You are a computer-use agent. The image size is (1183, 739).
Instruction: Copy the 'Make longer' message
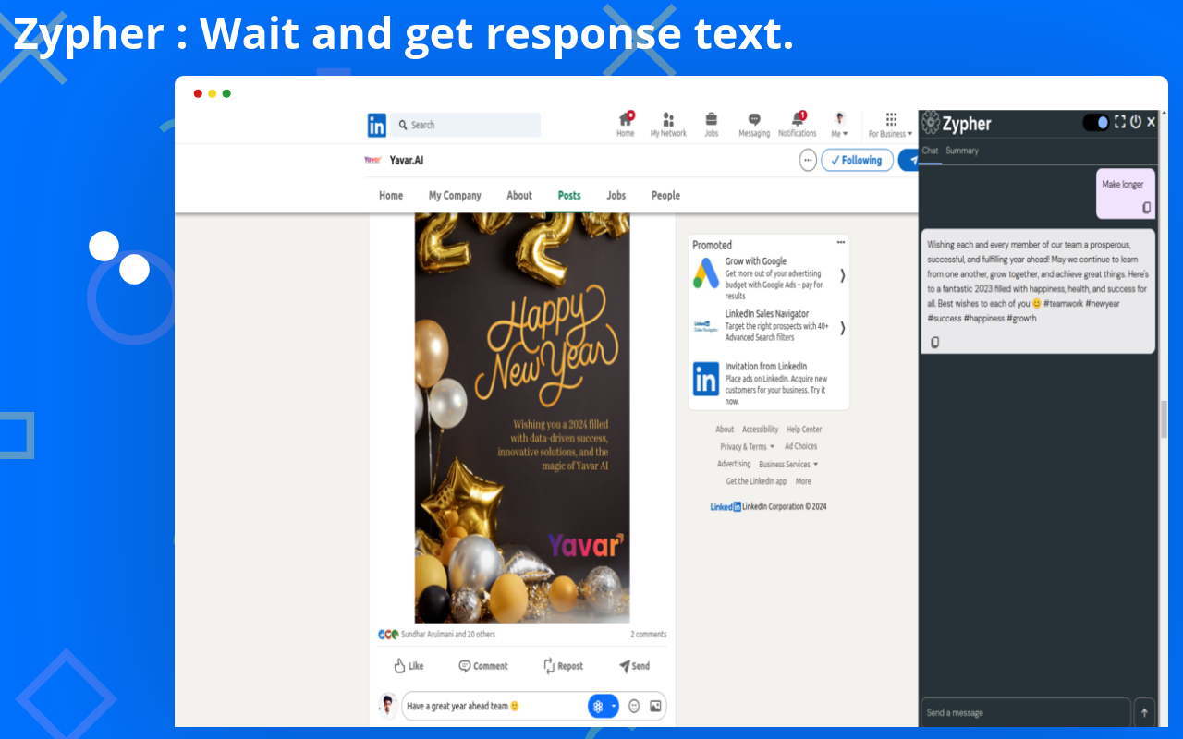coord(1146,208)
